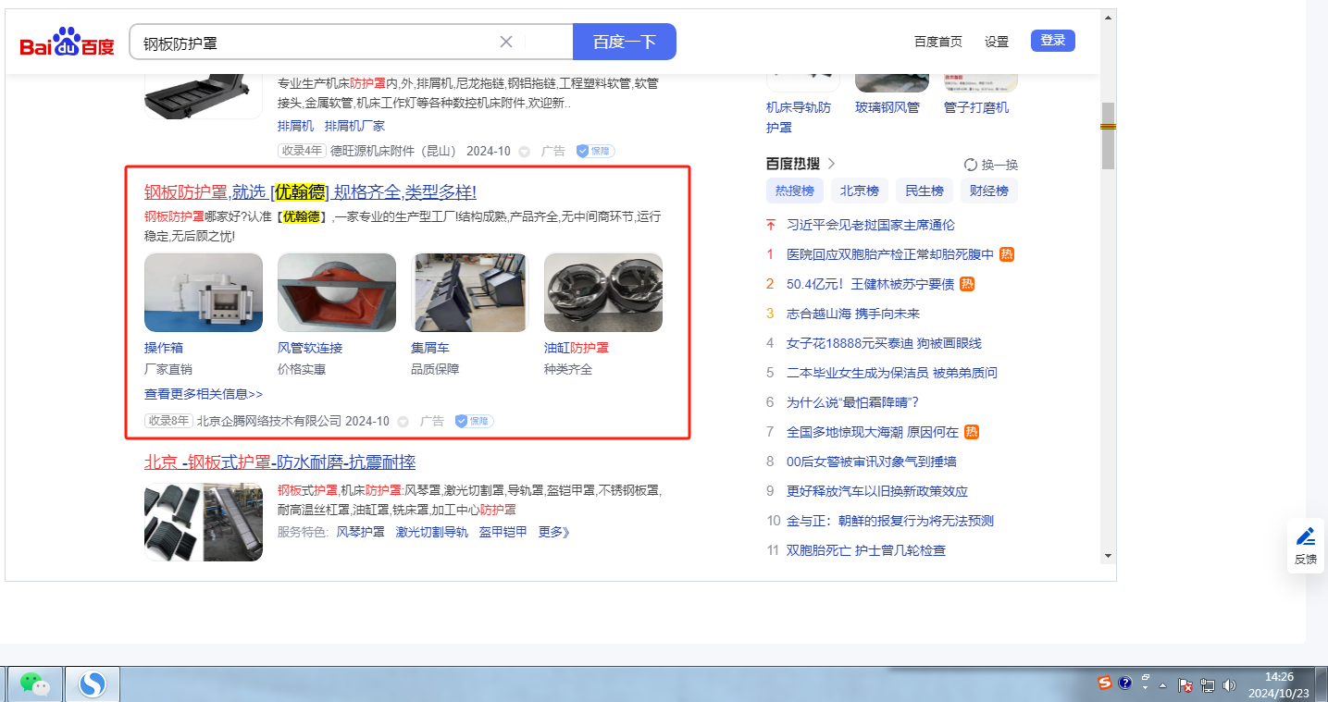This screenshot has width=1328, height=702.
Task: Open hot item 女子花18888元买泰迪
Action: coord(884,343)
